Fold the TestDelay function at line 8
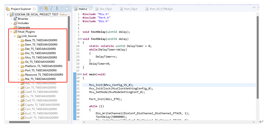 (x=81, y=39)
